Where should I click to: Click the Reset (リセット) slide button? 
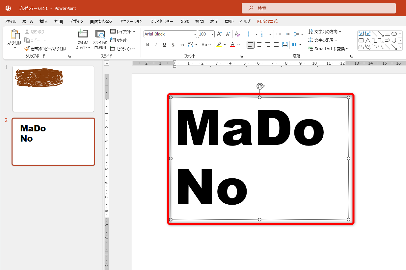pyautogui.click(x=119, y=40)
